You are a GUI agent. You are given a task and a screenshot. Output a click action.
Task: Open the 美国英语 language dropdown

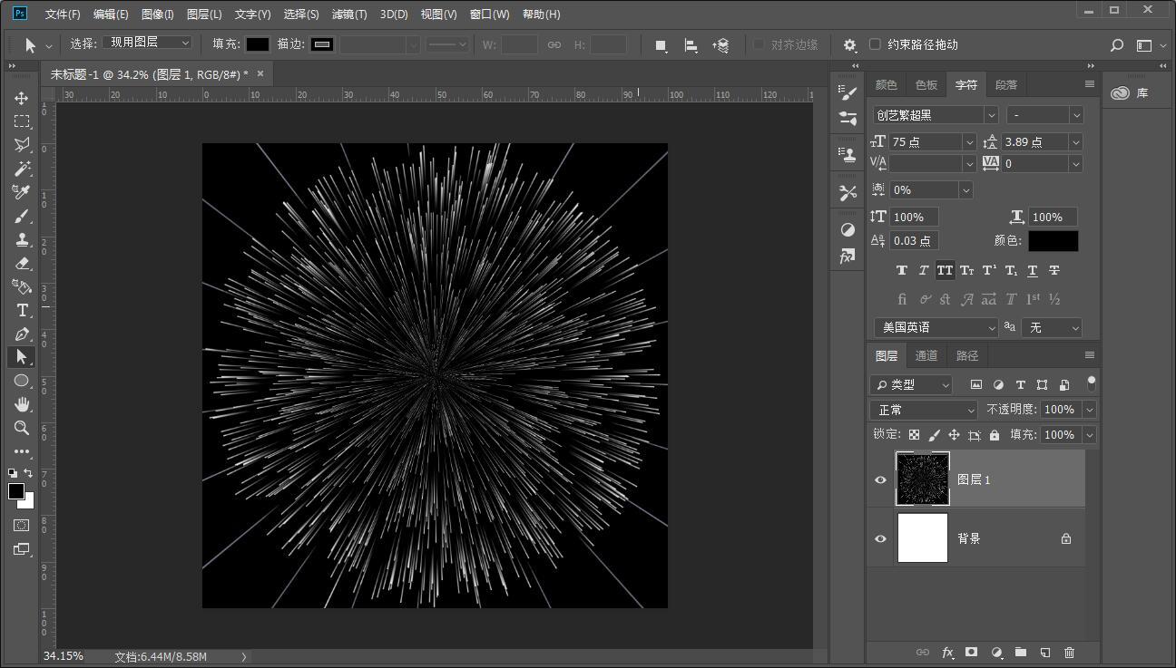(x=936, y=327)
